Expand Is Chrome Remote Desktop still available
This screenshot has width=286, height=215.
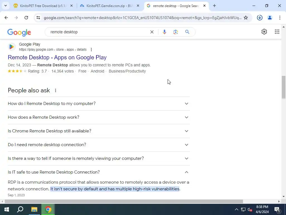(99, 131)
